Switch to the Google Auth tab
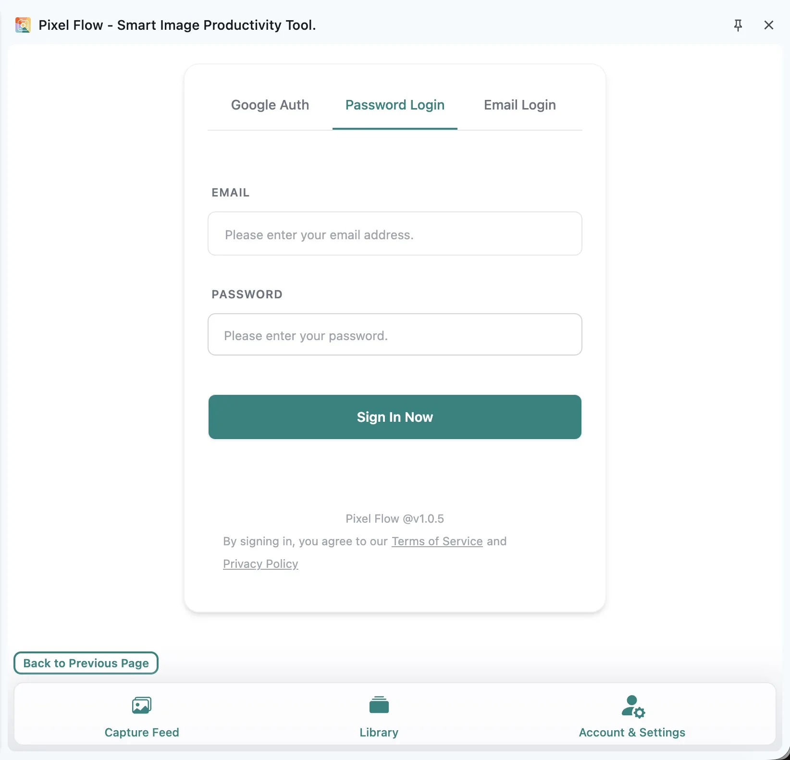The image size is (790, 760). tap(270, 105)
